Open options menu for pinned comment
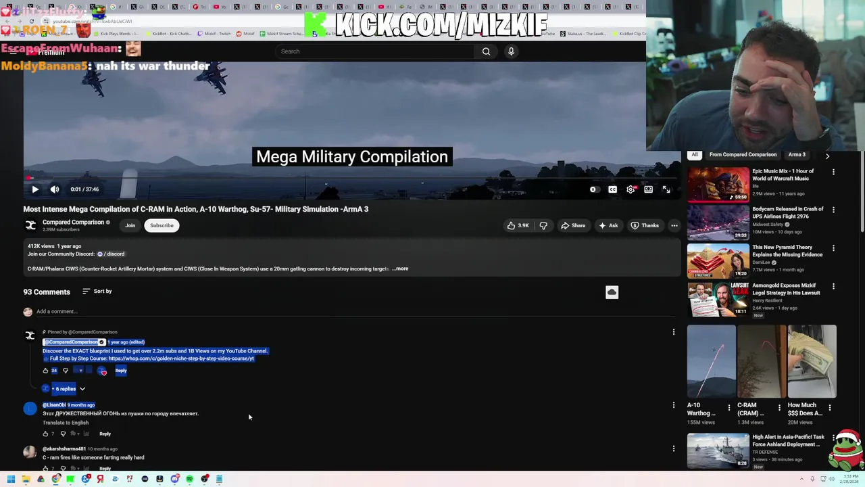The height and width of the screenshot is (487, 865). pyautogui.click(x=673, y=332)
